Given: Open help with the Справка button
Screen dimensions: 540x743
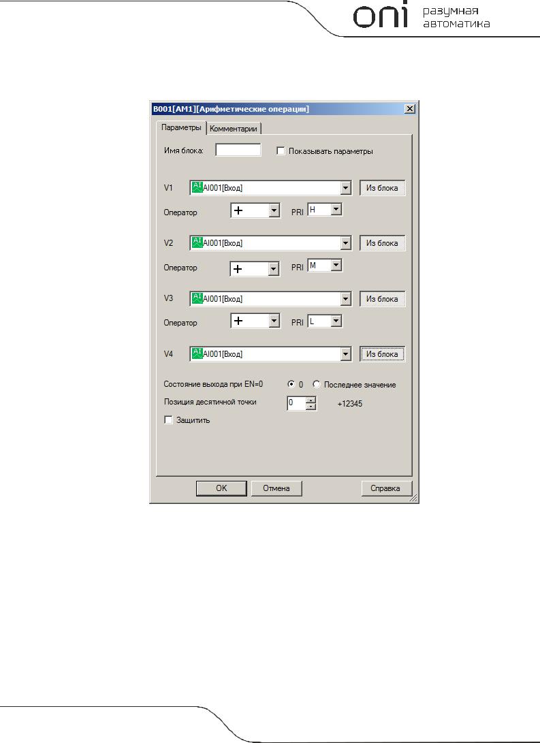Looking at the screenshot, I should click(385, 488).
